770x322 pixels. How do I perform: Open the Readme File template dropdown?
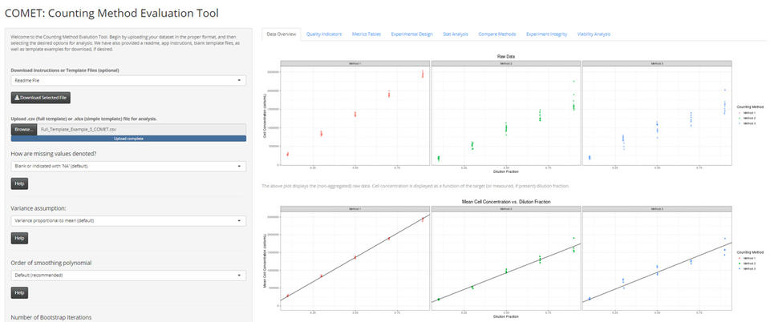(x=128, y=80)
